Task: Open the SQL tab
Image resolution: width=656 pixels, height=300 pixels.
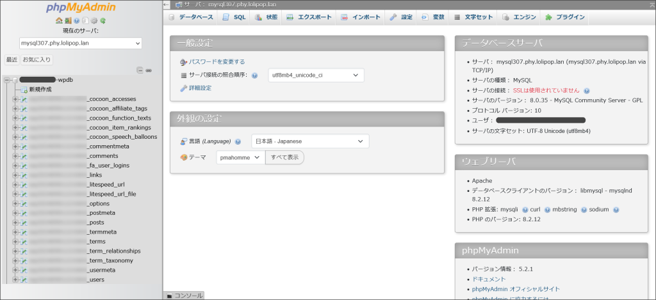Action: (234, 17)
